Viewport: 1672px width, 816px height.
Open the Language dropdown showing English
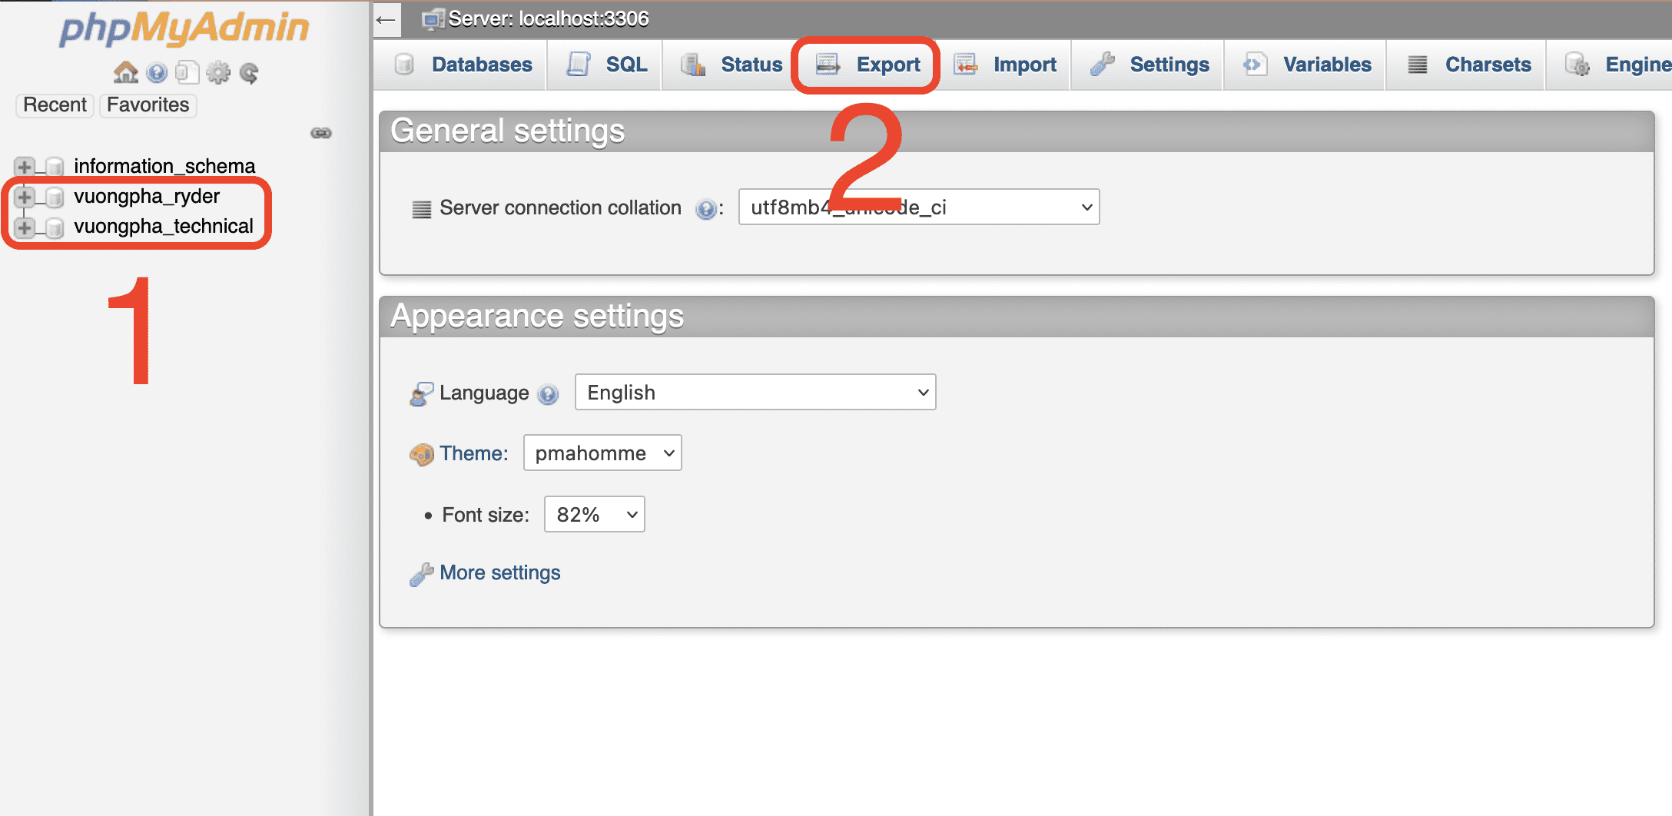[x=755, y=393]
